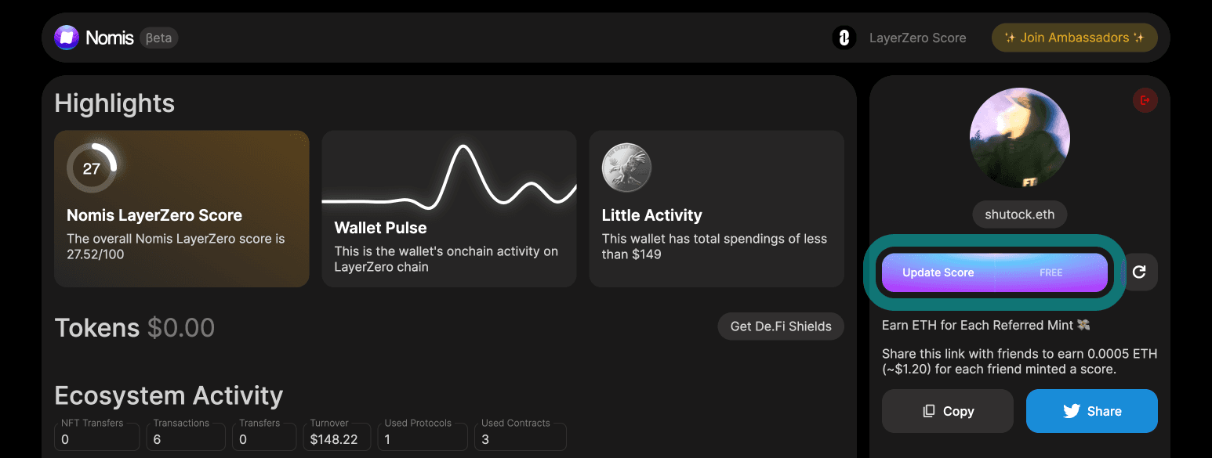Click the Nomis logo icon
This screenshot has height=458, width=1212.
[67, 38]
